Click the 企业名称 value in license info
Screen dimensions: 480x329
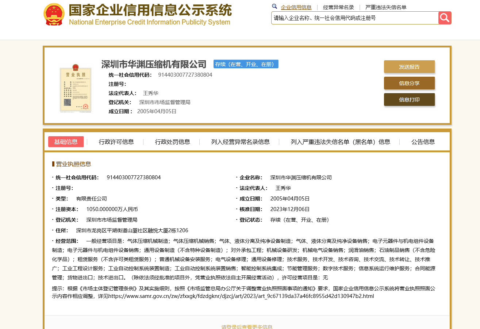click(301, 177)
